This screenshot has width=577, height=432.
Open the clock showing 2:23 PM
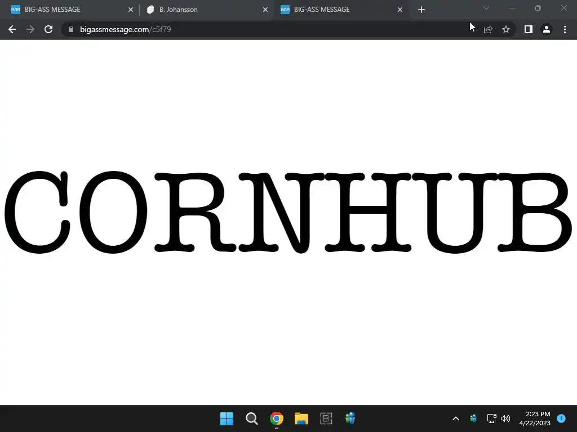coord(535,418)
